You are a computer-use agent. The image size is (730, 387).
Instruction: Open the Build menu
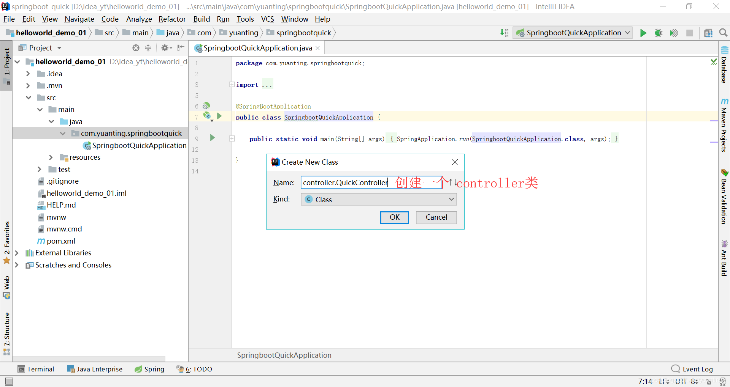point(202,19)
